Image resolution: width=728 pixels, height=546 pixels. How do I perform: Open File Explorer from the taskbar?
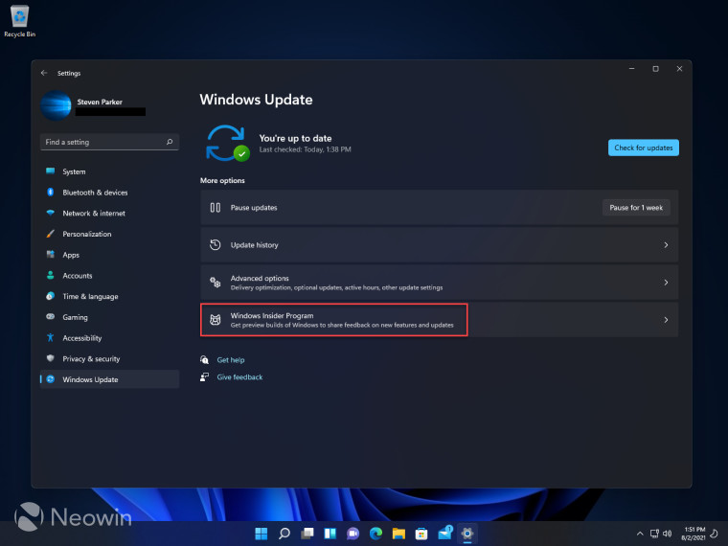[x=398, y=534]
